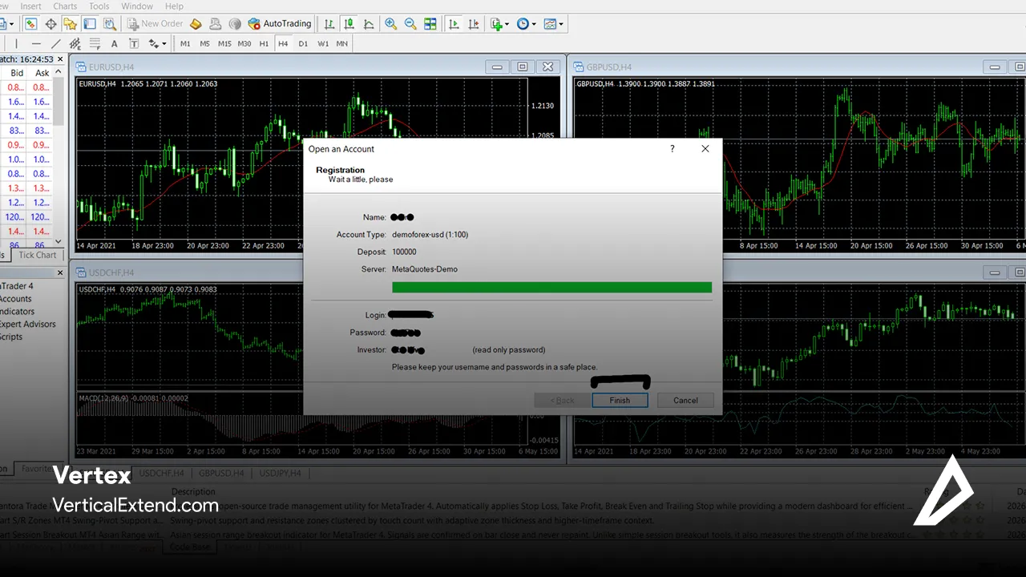This screenshot has height=577, width=1026.
Task: Switch timeframe to W1
Action: 322,43
